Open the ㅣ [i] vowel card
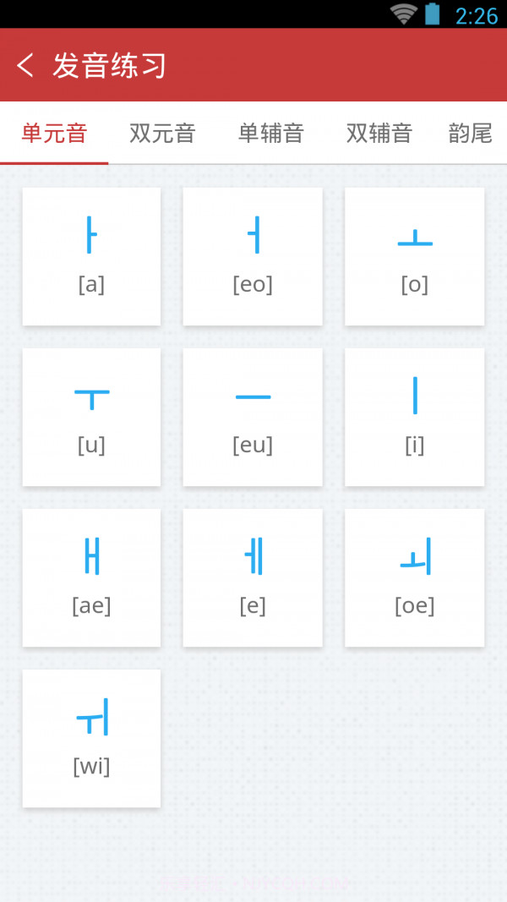 point(414,417)
